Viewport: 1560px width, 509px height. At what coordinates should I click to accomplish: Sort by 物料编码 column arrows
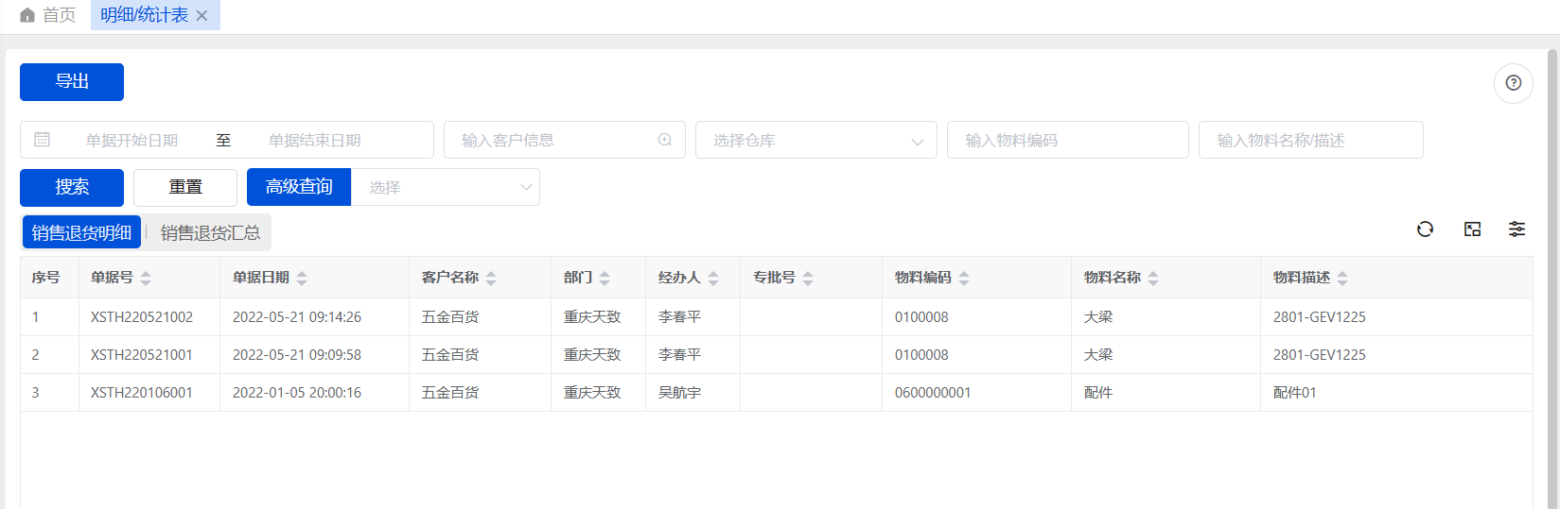pyautogui.click(x=964, y=279)
